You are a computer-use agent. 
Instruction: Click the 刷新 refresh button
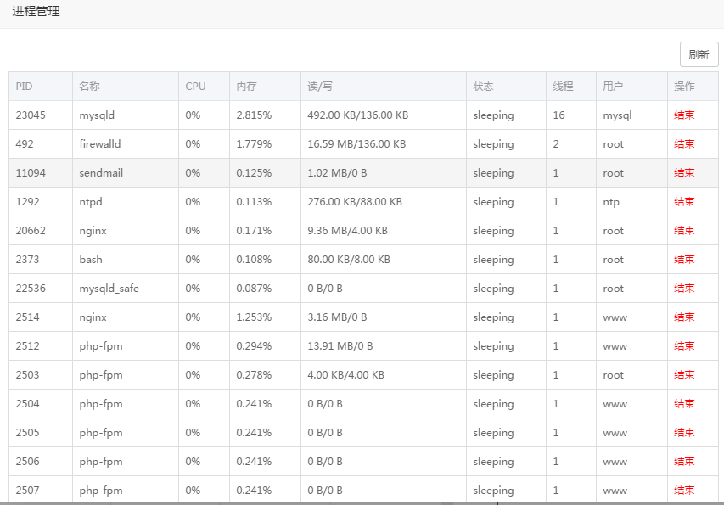(x=699, y=55)
